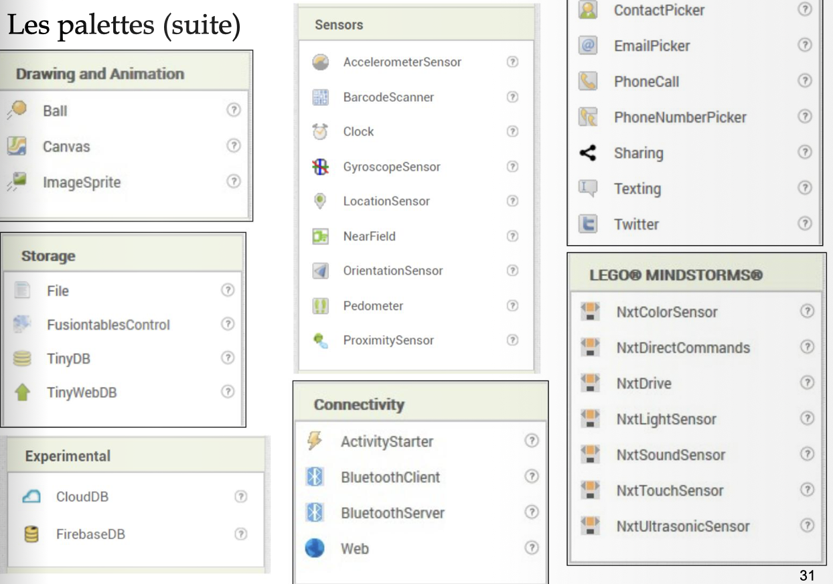The width and height of the screenshot is (833, 584).
Task: Open help for AccelerometerSensor
Action: (512, 62)
